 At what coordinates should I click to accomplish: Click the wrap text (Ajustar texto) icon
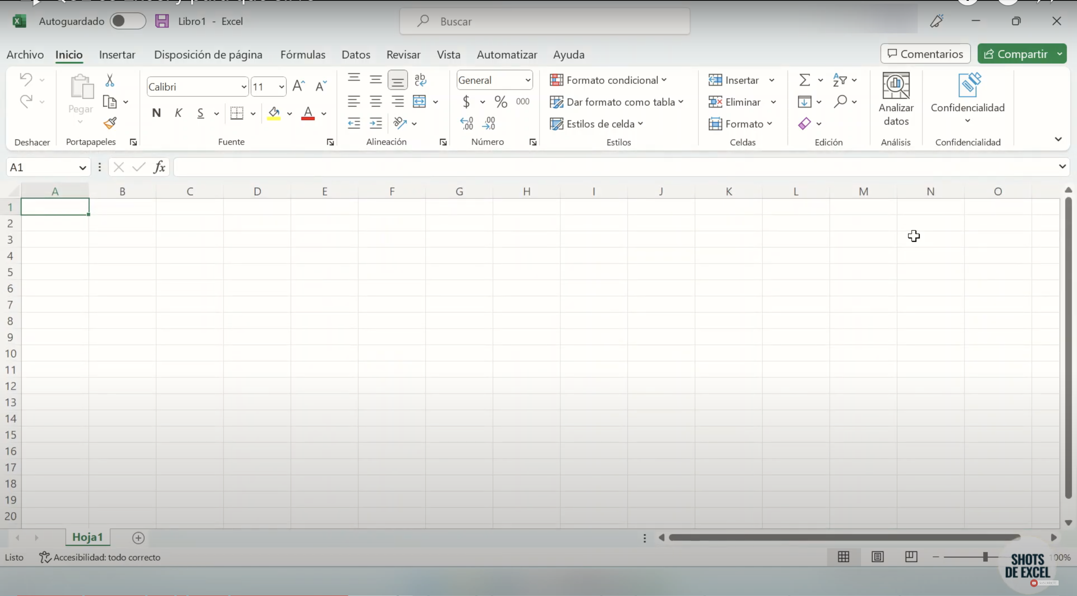coord(421,79)
